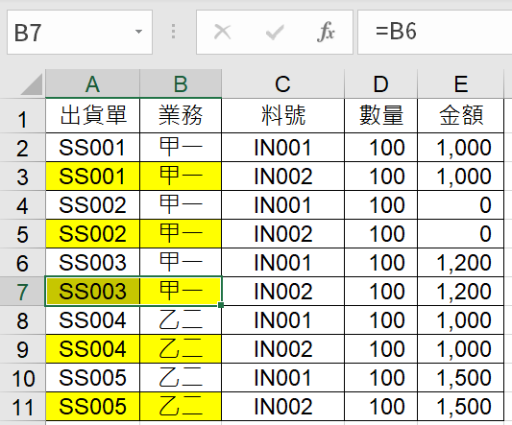
Task: Open the Insert Function fx dialog
Action: pyautogui.click(x=326, y=32)
